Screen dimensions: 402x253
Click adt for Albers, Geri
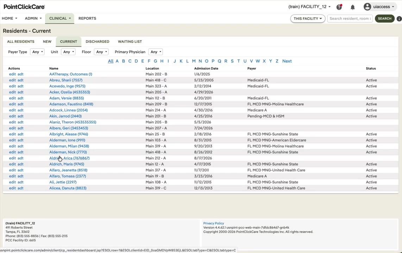[x=20, y=128]
